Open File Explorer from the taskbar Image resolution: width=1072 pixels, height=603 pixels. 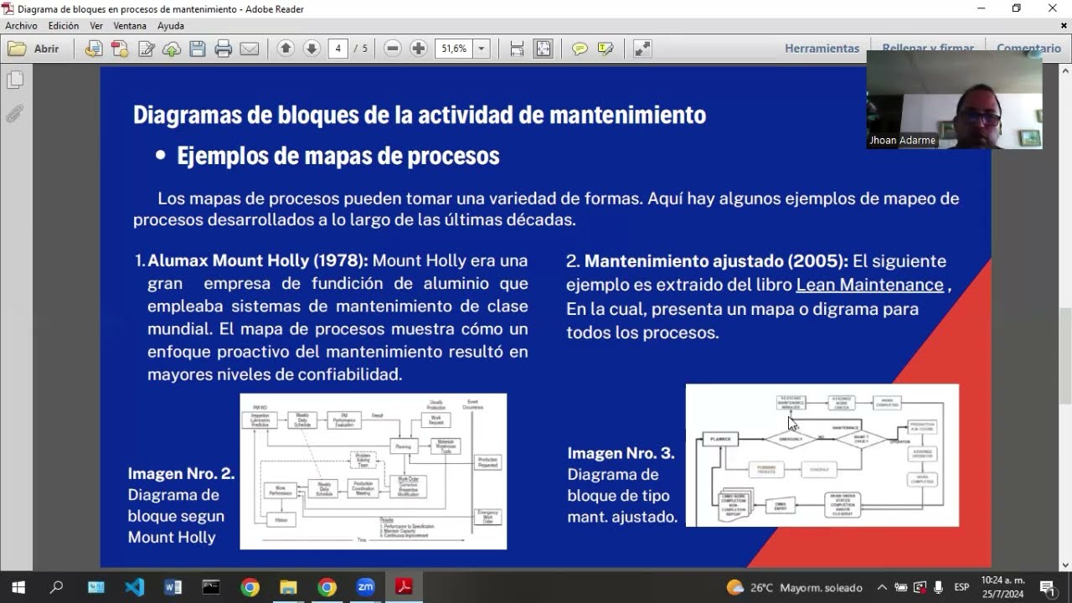pyautogui.click(x=288, y=587)
